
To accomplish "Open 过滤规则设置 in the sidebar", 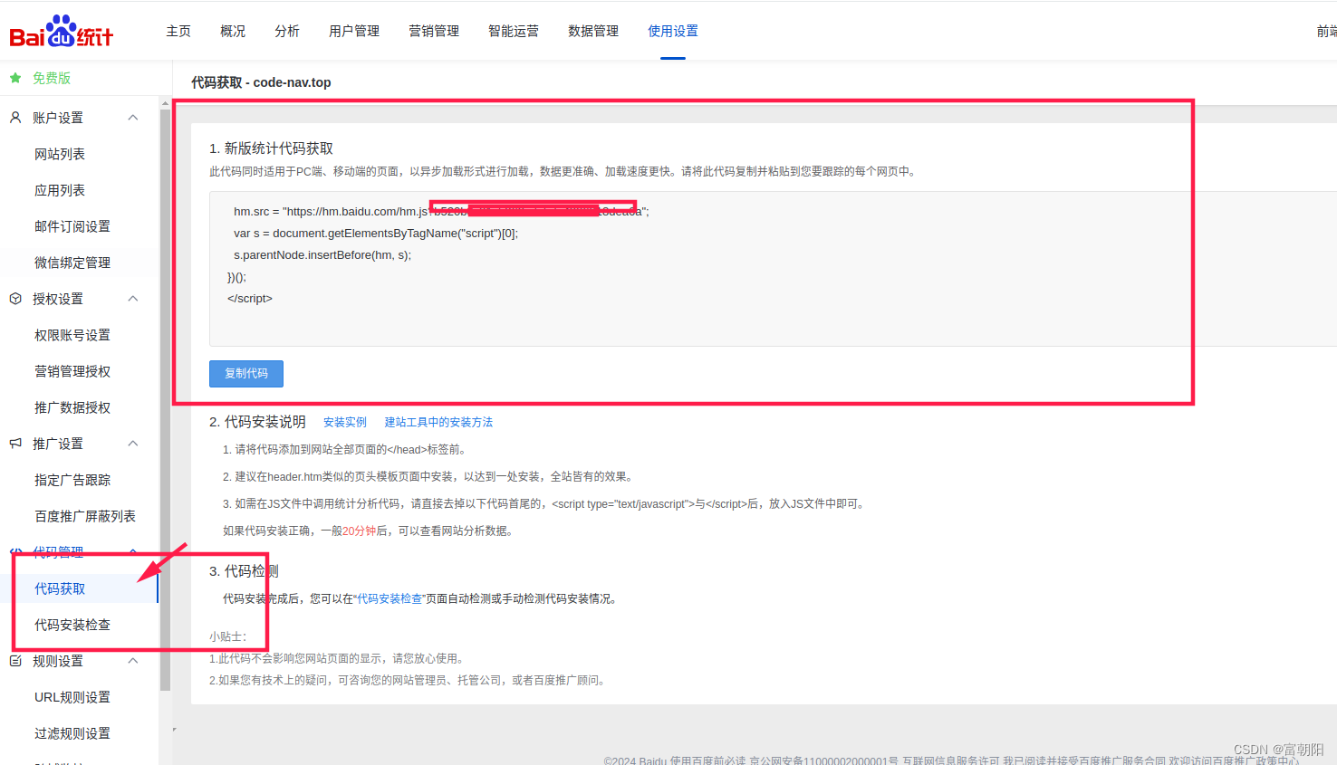I will coord(72,733).
